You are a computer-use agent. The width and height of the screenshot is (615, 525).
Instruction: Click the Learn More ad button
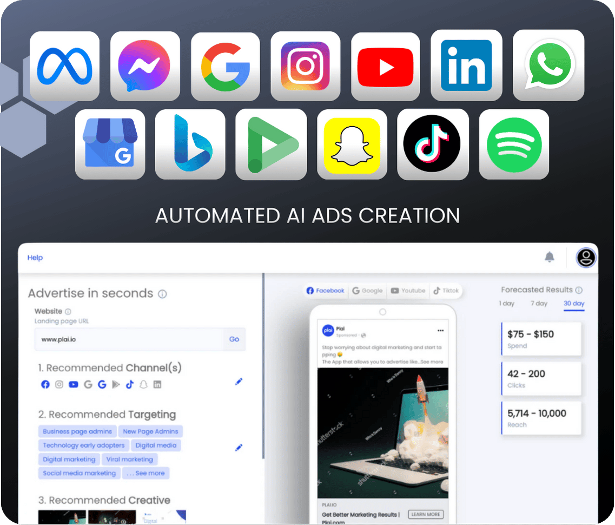426,514
